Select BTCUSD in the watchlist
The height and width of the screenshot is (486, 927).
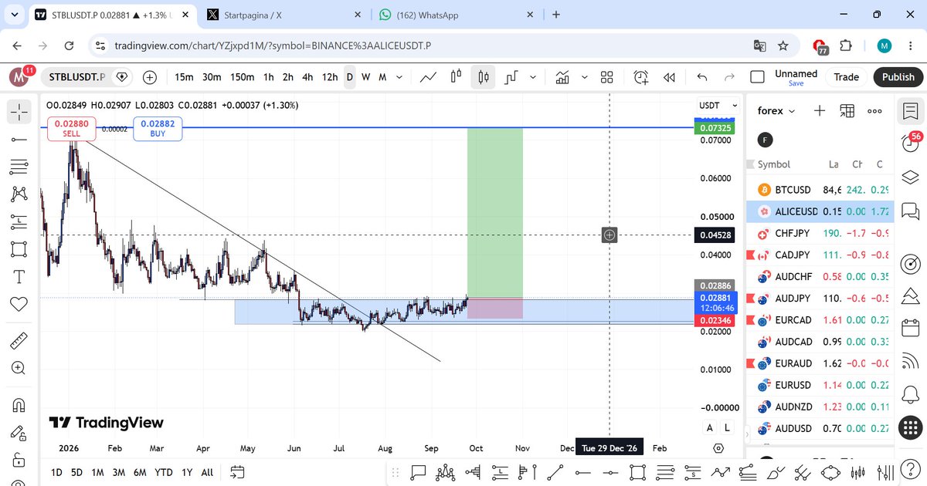[820, 189]
